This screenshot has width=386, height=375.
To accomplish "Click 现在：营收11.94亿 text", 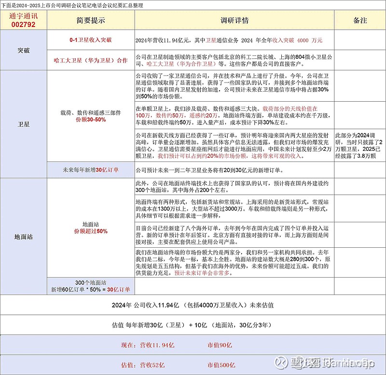I will point(148,345).
